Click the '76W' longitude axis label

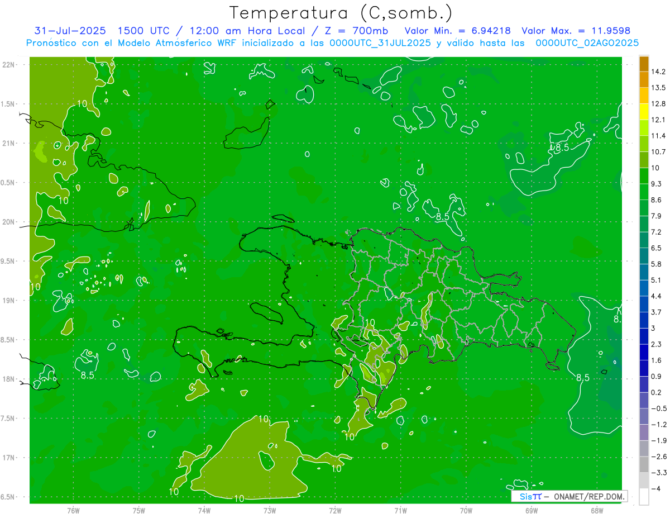(73, 511)
